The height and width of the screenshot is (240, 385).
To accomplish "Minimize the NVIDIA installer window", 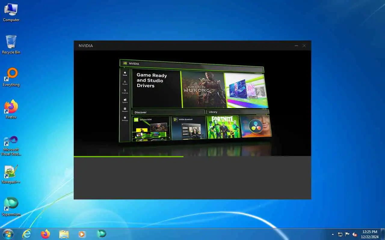I will 296,46.
